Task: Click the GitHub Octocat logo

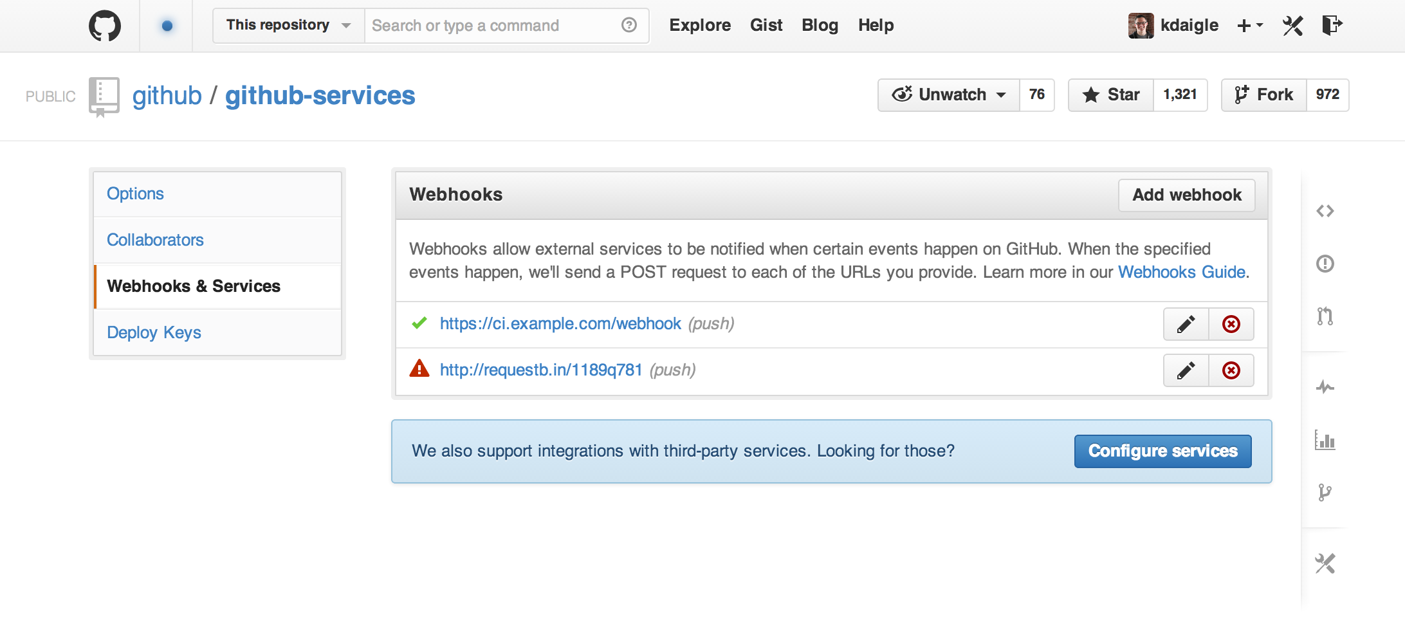Action: coord(104,26)
